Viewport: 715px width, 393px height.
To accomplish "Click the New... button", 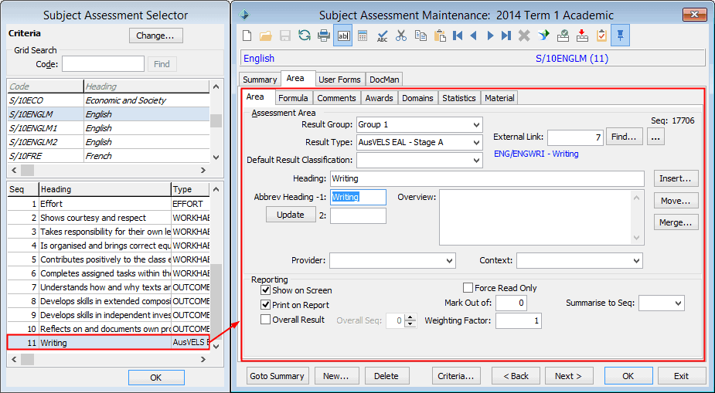I will 336,376.
